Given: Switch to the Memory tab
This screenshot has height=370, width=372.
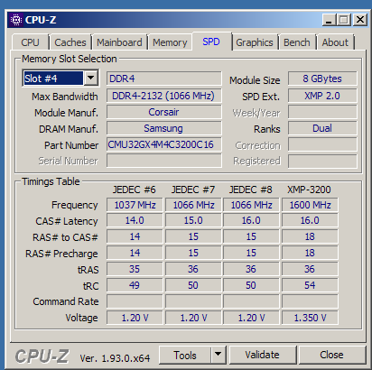Looking at the screenshot, I should coord(170,42).
